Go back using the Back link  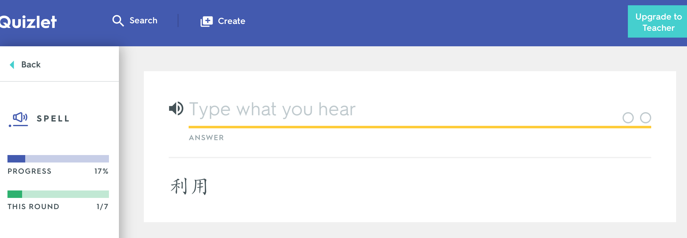tap(31, 65)
